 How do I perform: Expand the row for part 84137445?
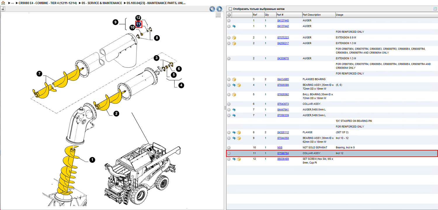point(229,21)
